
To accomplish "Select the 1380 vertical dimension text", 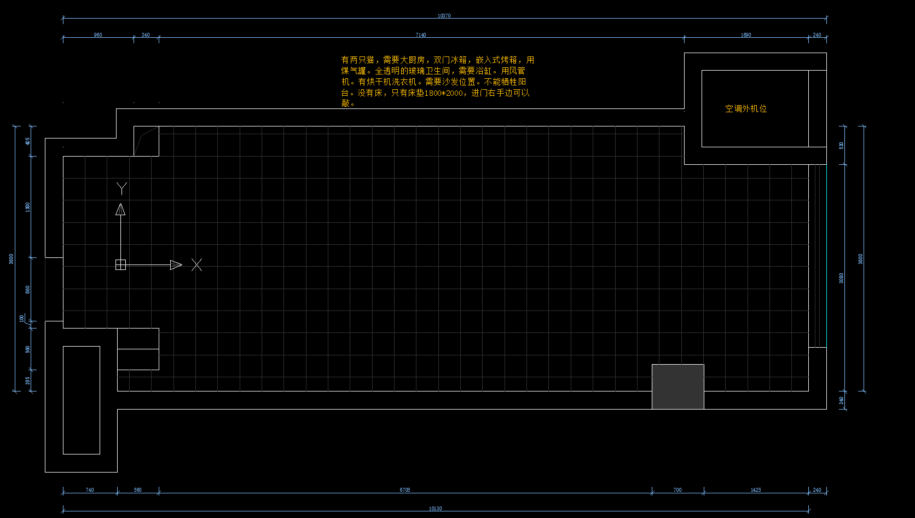I will tap(28, 206).
